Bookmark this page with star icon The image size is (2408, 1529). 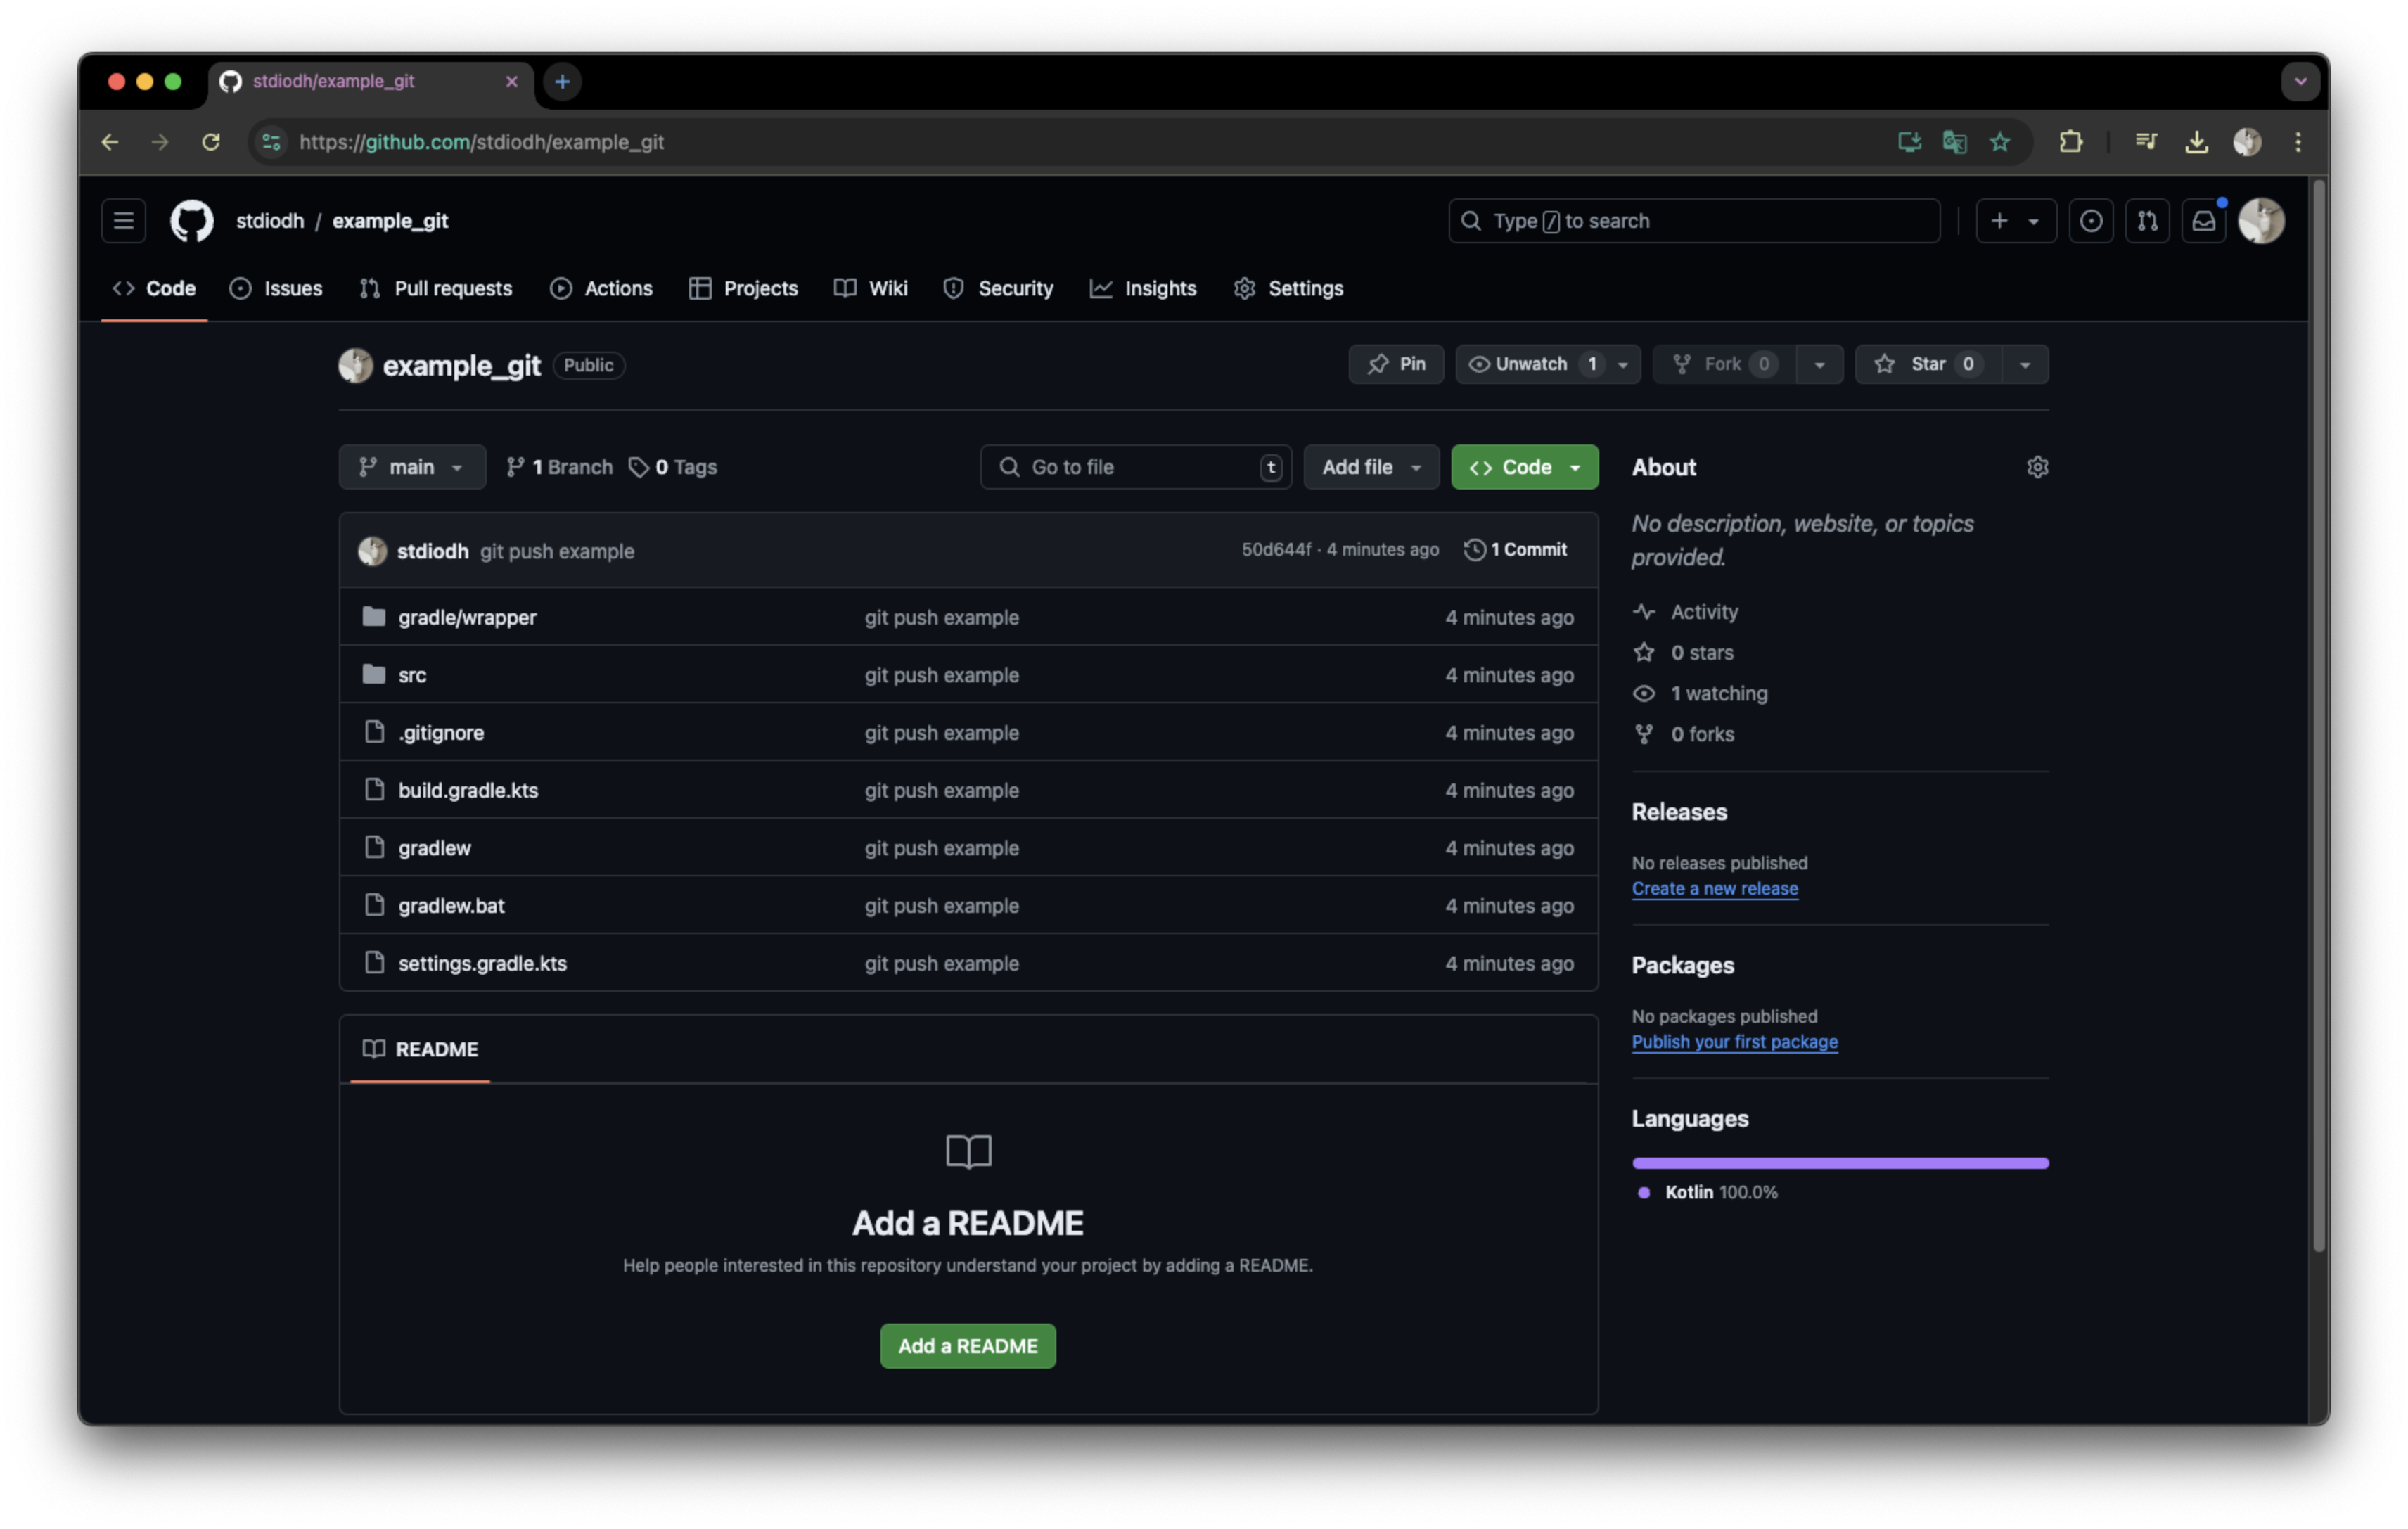pyautogui.click(x=1999, y=142)
